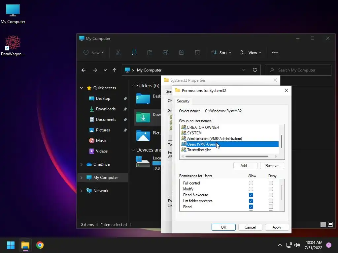Click the Rename icon in Explorer toolbar
Screen dimensions: 338x253
click(x=166, y=52)
